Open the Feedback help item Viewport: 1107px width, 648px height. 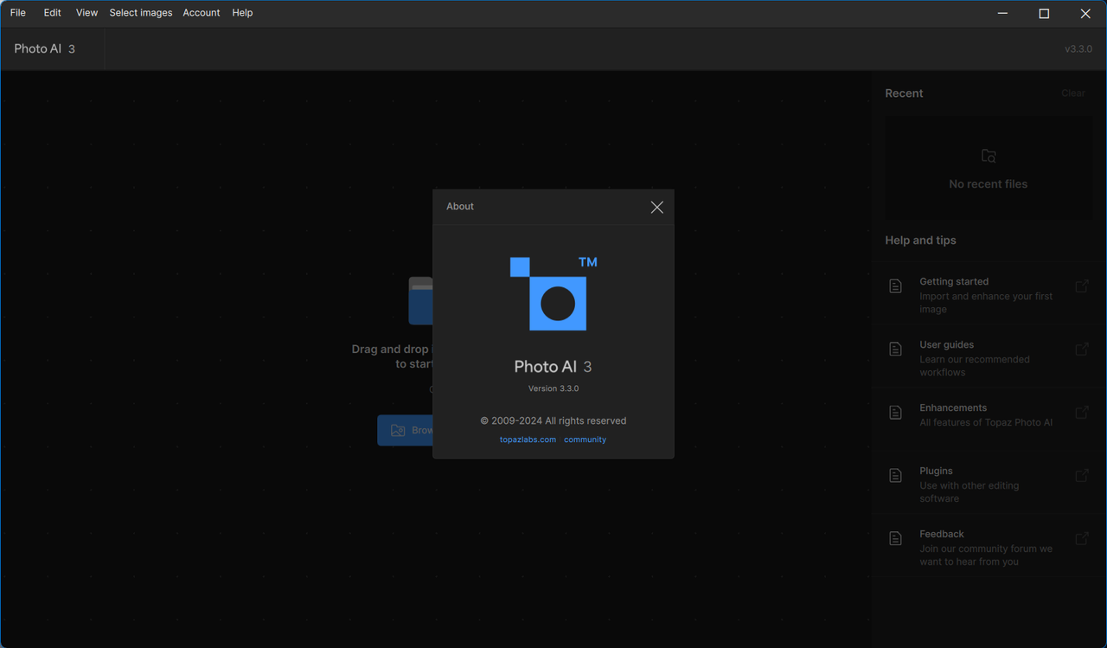989,548
